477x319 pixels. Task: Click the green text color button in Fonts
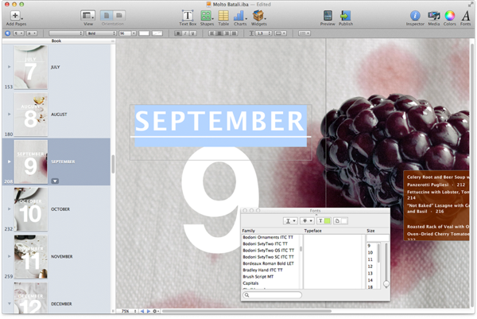(324, 221)
